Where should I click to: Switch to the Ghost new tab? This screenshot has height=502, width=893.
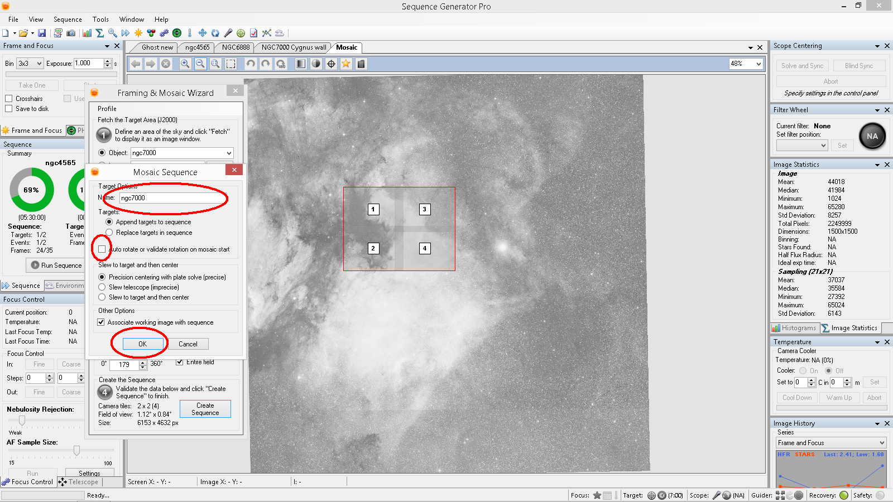(157, 47)
